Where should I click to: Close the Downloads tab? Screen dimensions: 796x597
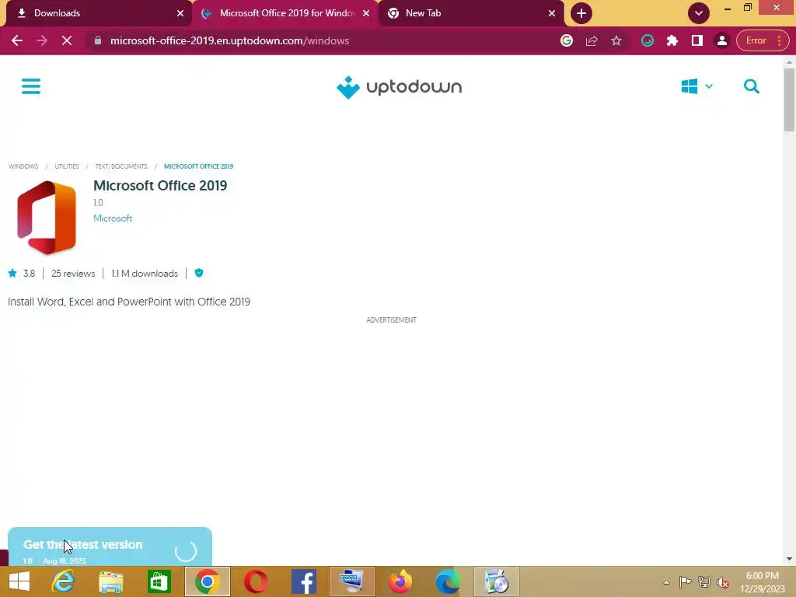point(180,13)
